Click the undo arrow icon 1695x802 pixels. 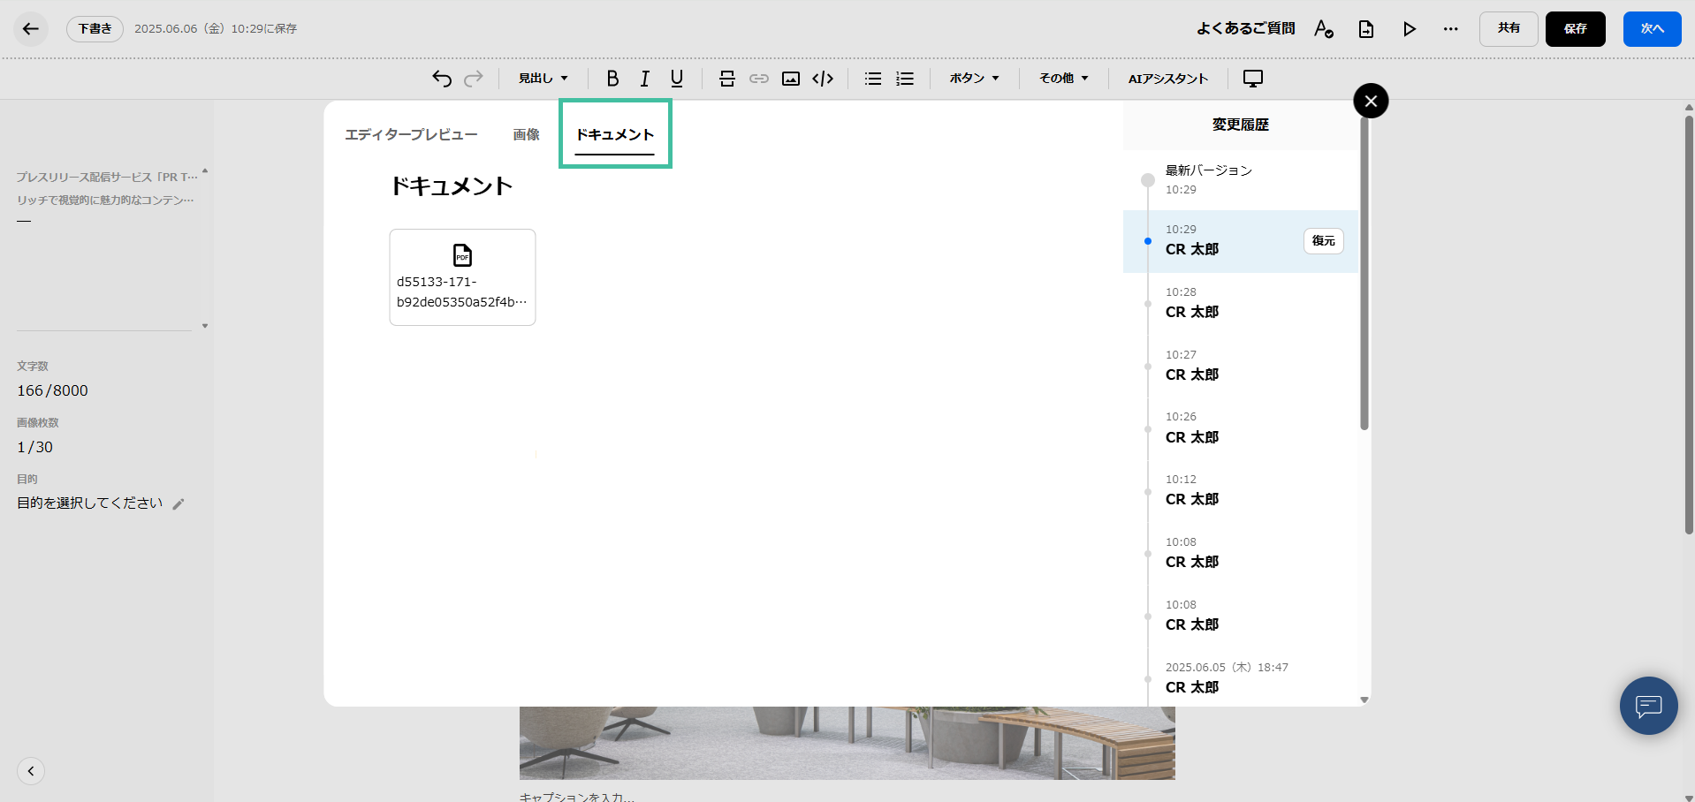(442, 79)
